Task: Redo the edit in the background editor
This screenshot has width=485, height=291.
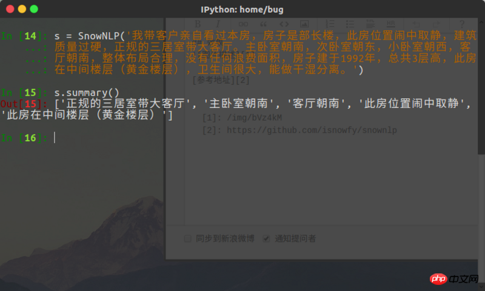Action: [x=436, y=24]
